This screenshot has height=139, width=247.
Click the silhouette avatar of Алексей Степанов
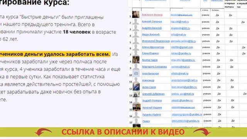click(135, 22)
